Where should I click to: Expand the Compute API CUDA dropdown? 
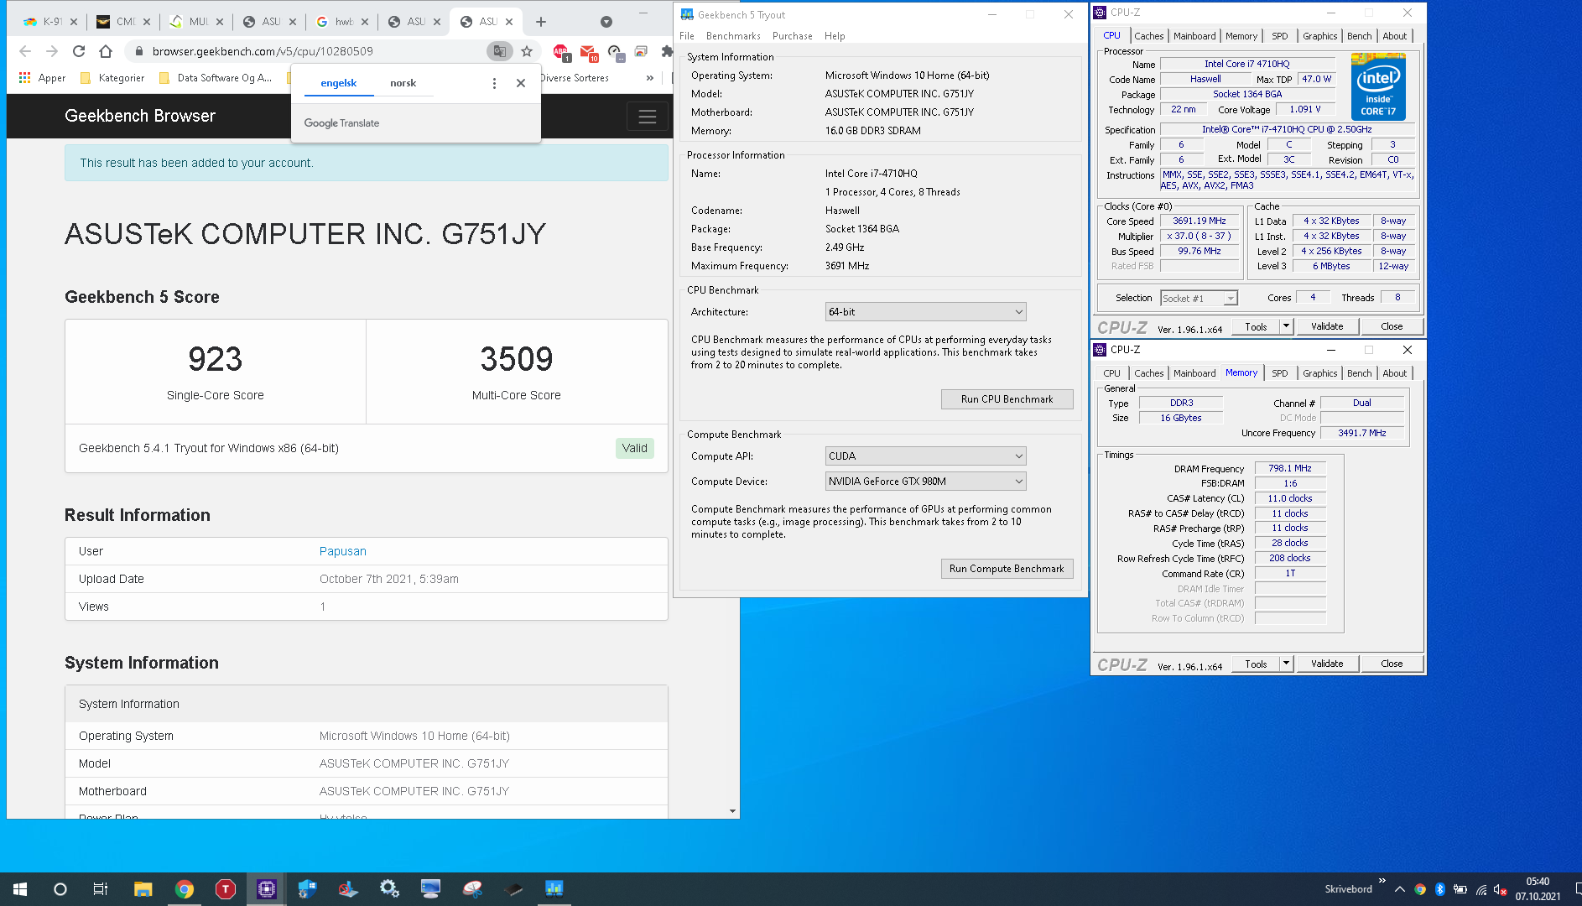pos(925,456)
